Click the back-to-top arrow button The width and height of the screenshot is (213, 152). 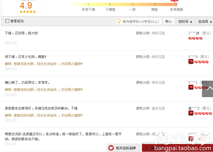pyautogui.click(x=208, y=89)
